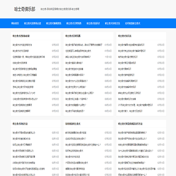The height and width of the screenshot is (176, 176).
Task: Open the 哈士奇犬日常饲养 section heading
Action: [x=73, y=36]
